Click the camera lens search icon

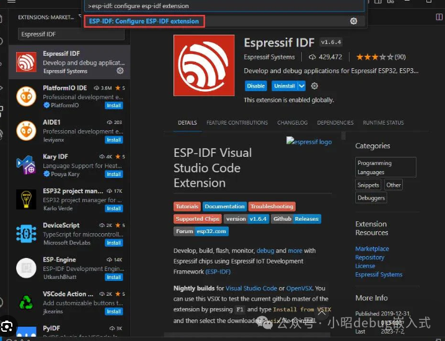click(x=7, y=327)
